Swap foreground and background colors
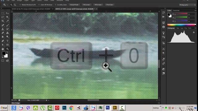 tap(7, 52)
